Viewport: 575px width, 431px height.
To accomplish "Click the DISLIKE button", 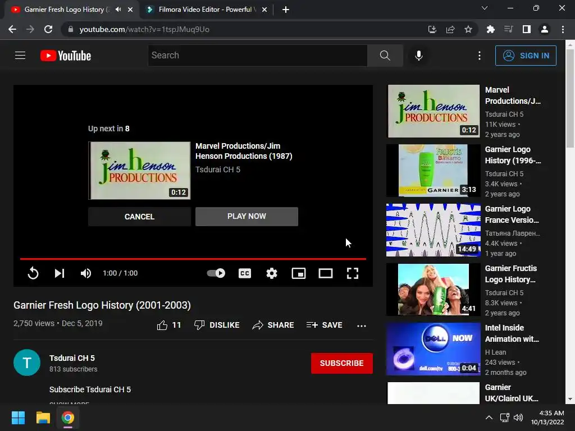I will (x=217, y=325).
